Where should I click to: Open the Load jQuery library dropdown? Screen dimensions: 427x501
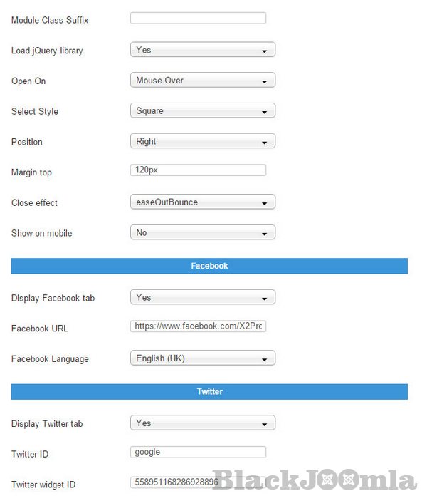[202, 50]
